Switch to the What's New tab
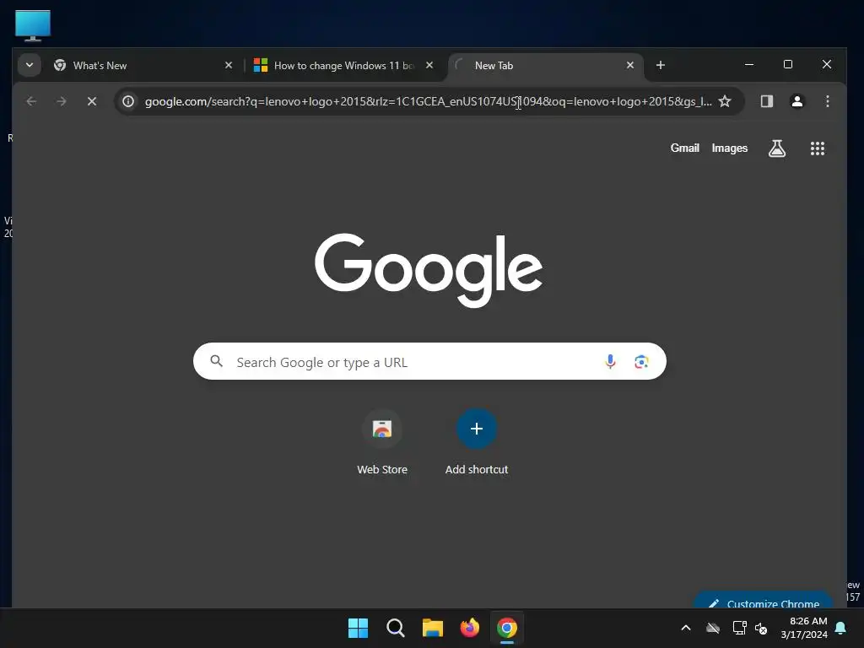Image resolution: width=864 pixels, height=648 pixels. (143, 66)
